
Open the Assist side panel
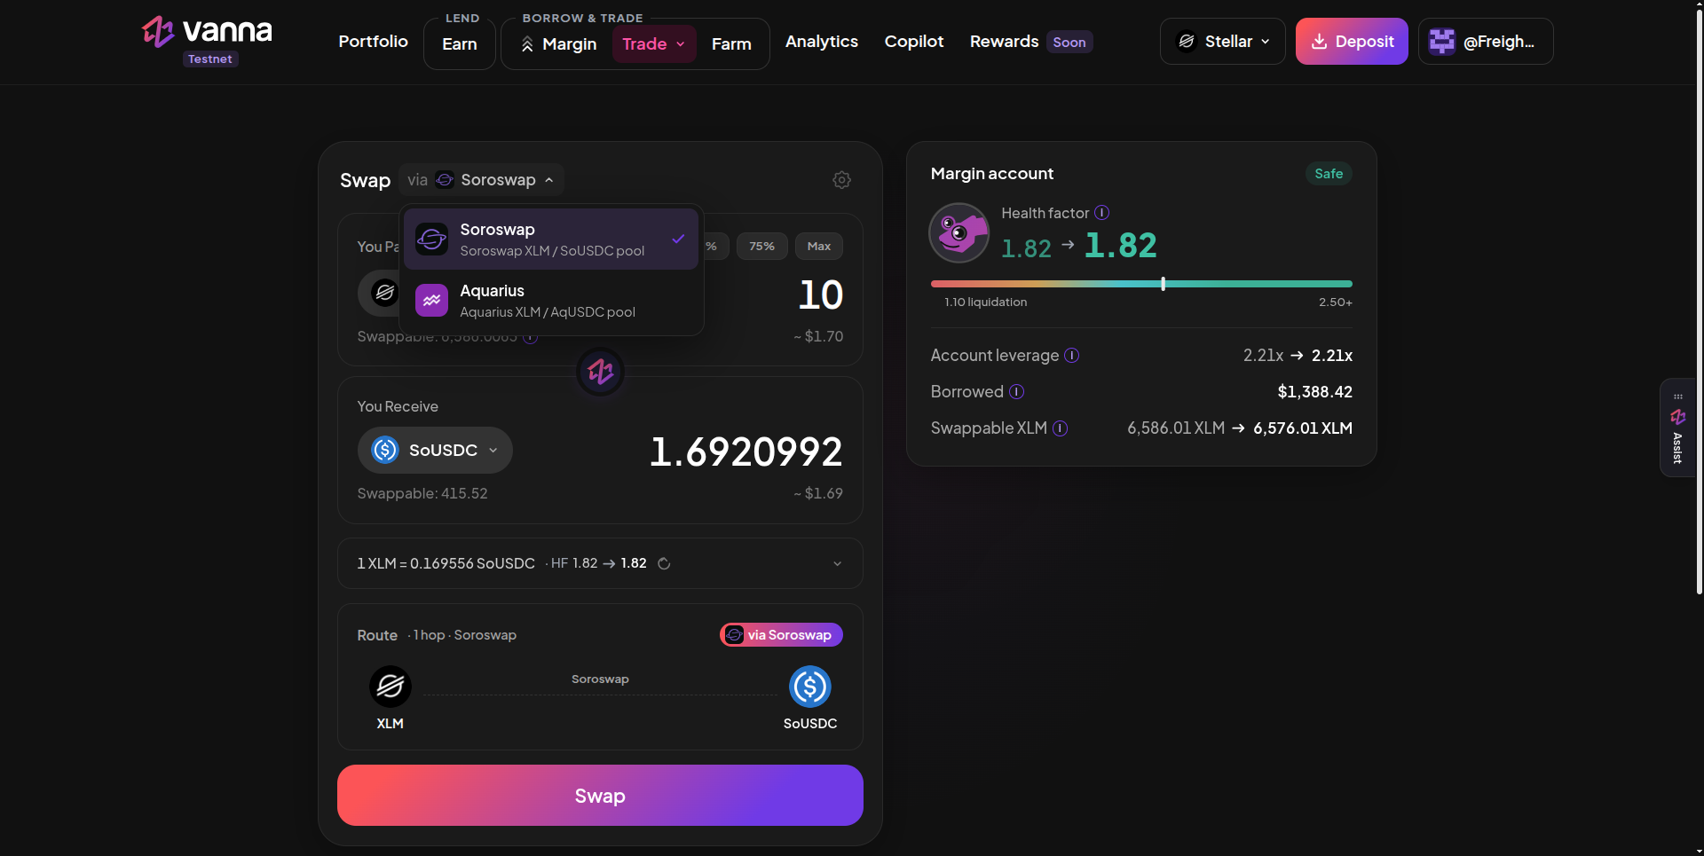click(x=1677, y=428)
